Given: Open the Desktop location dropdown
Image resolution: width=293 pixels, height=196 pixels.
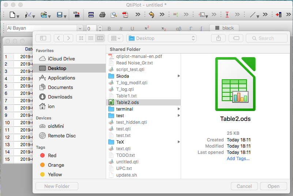Looking at the screenshot, I should [161, 38].
